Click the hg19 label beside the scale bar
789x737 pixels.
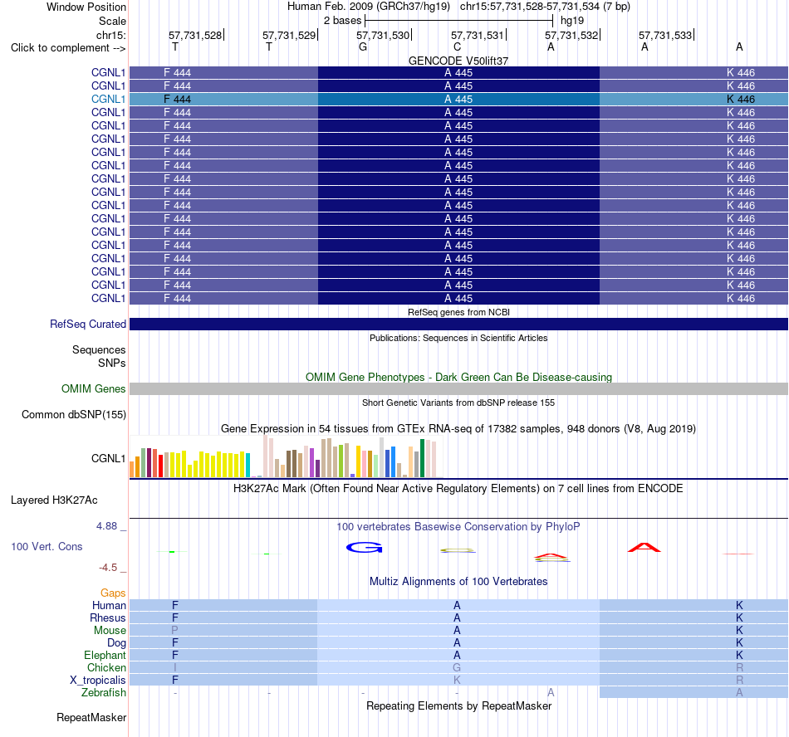click(572, 21)
